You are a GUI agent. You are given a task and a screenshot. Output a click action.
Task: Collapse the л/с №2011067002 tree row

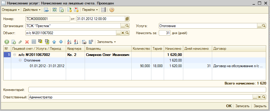pyautogui.click(x=14, y=55)
